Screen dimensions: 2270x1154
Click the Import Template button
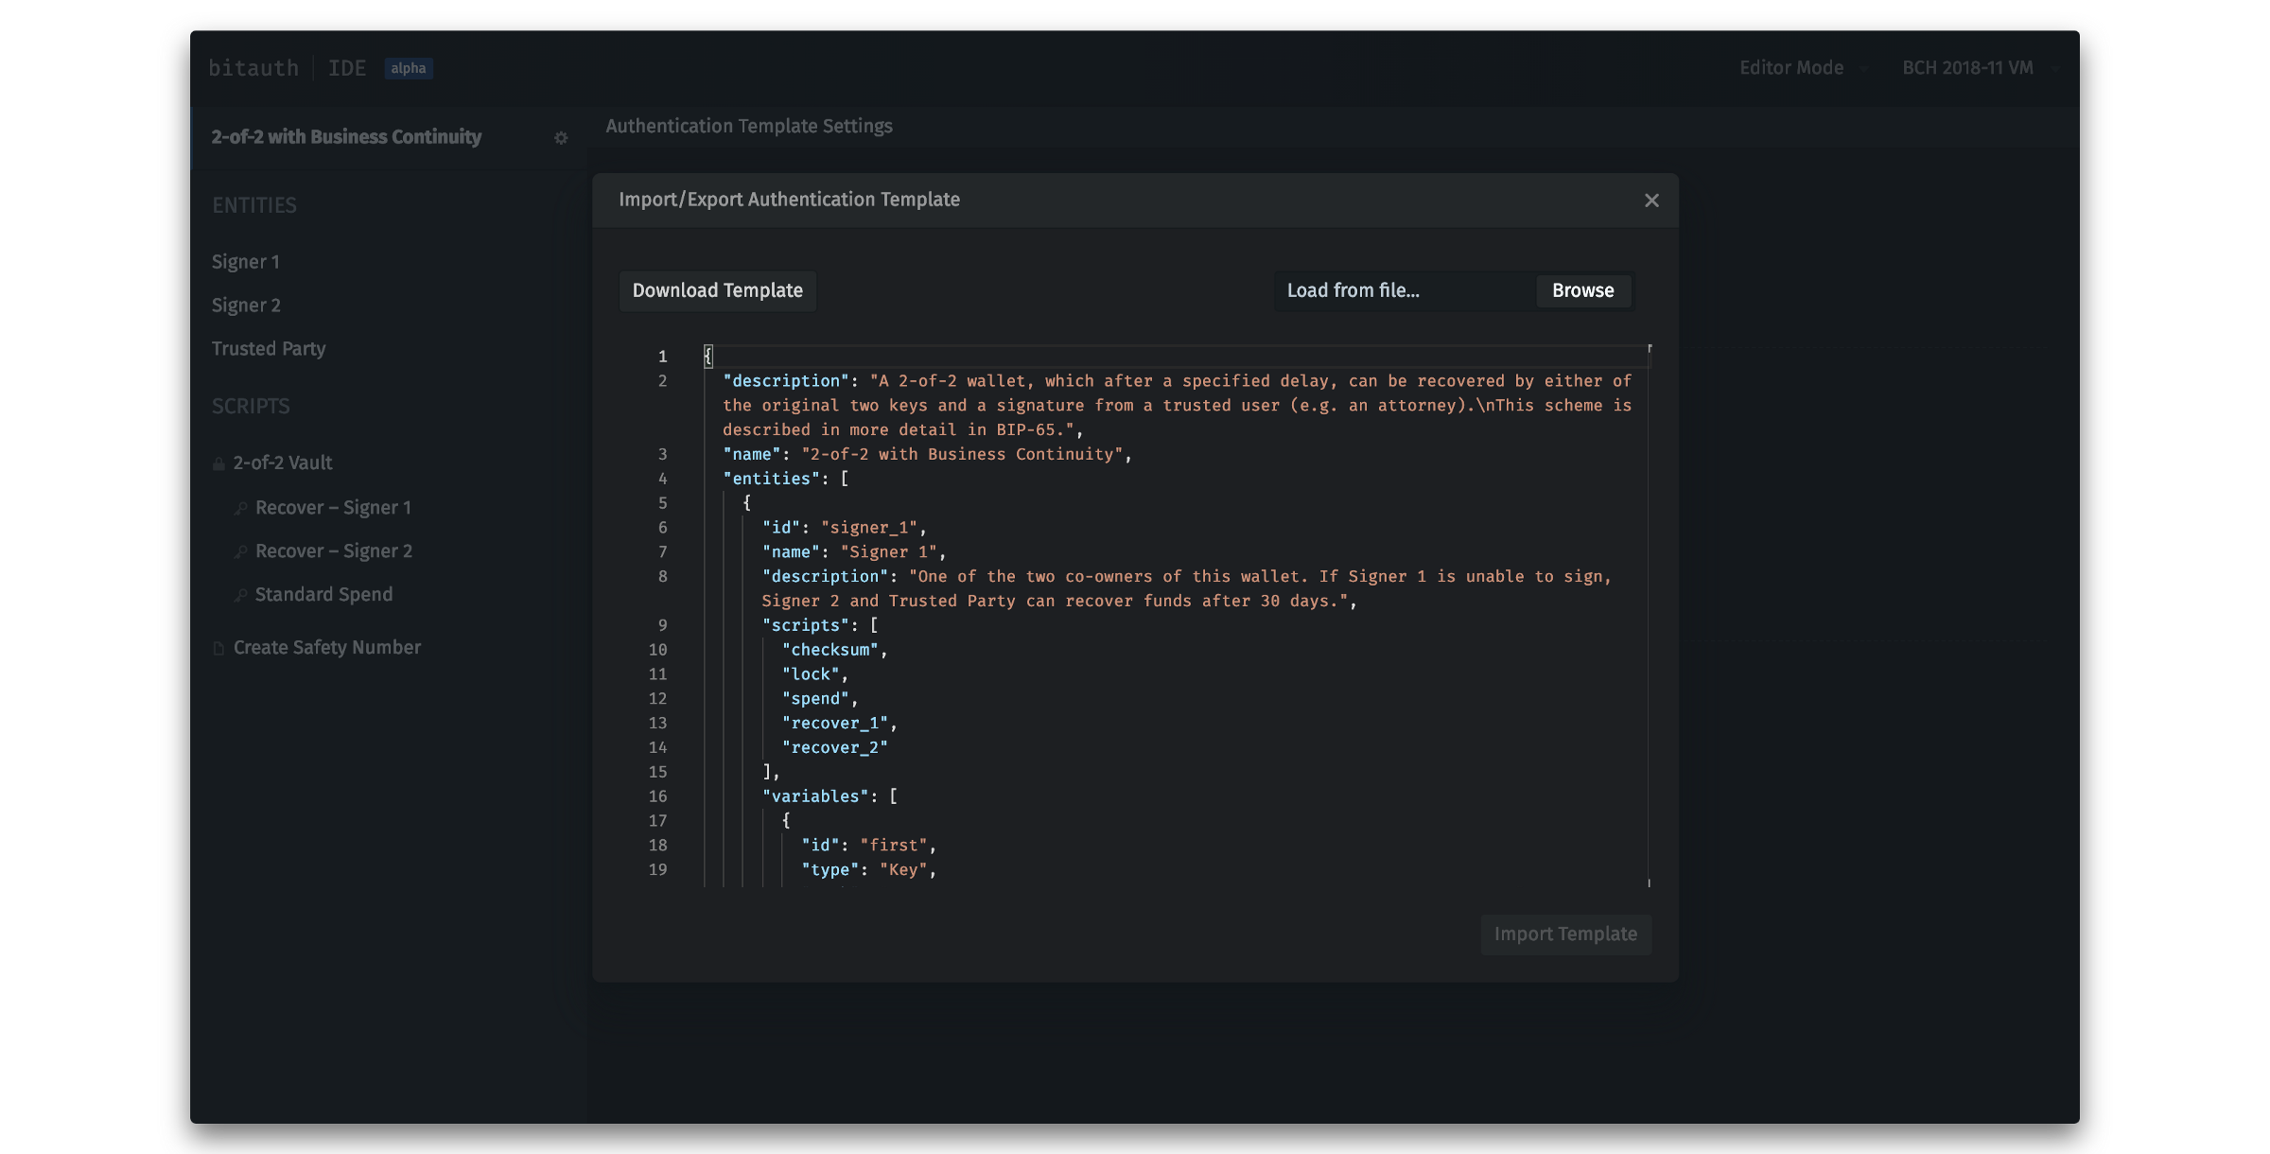point(1565,935)
